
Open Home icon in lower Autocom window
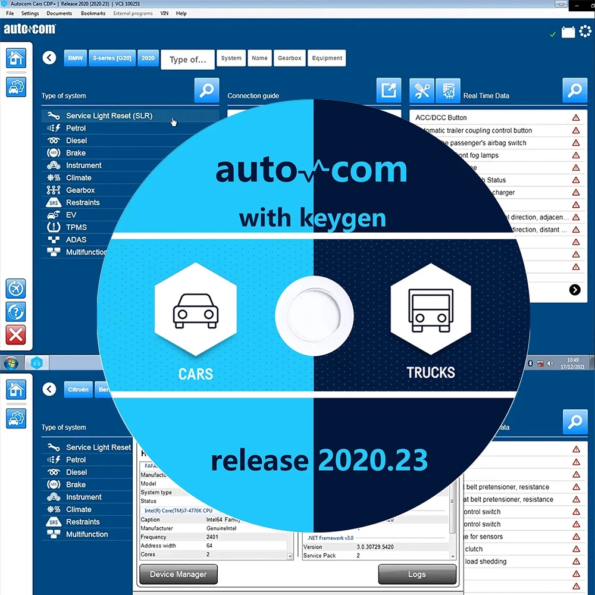coord(16,390)
